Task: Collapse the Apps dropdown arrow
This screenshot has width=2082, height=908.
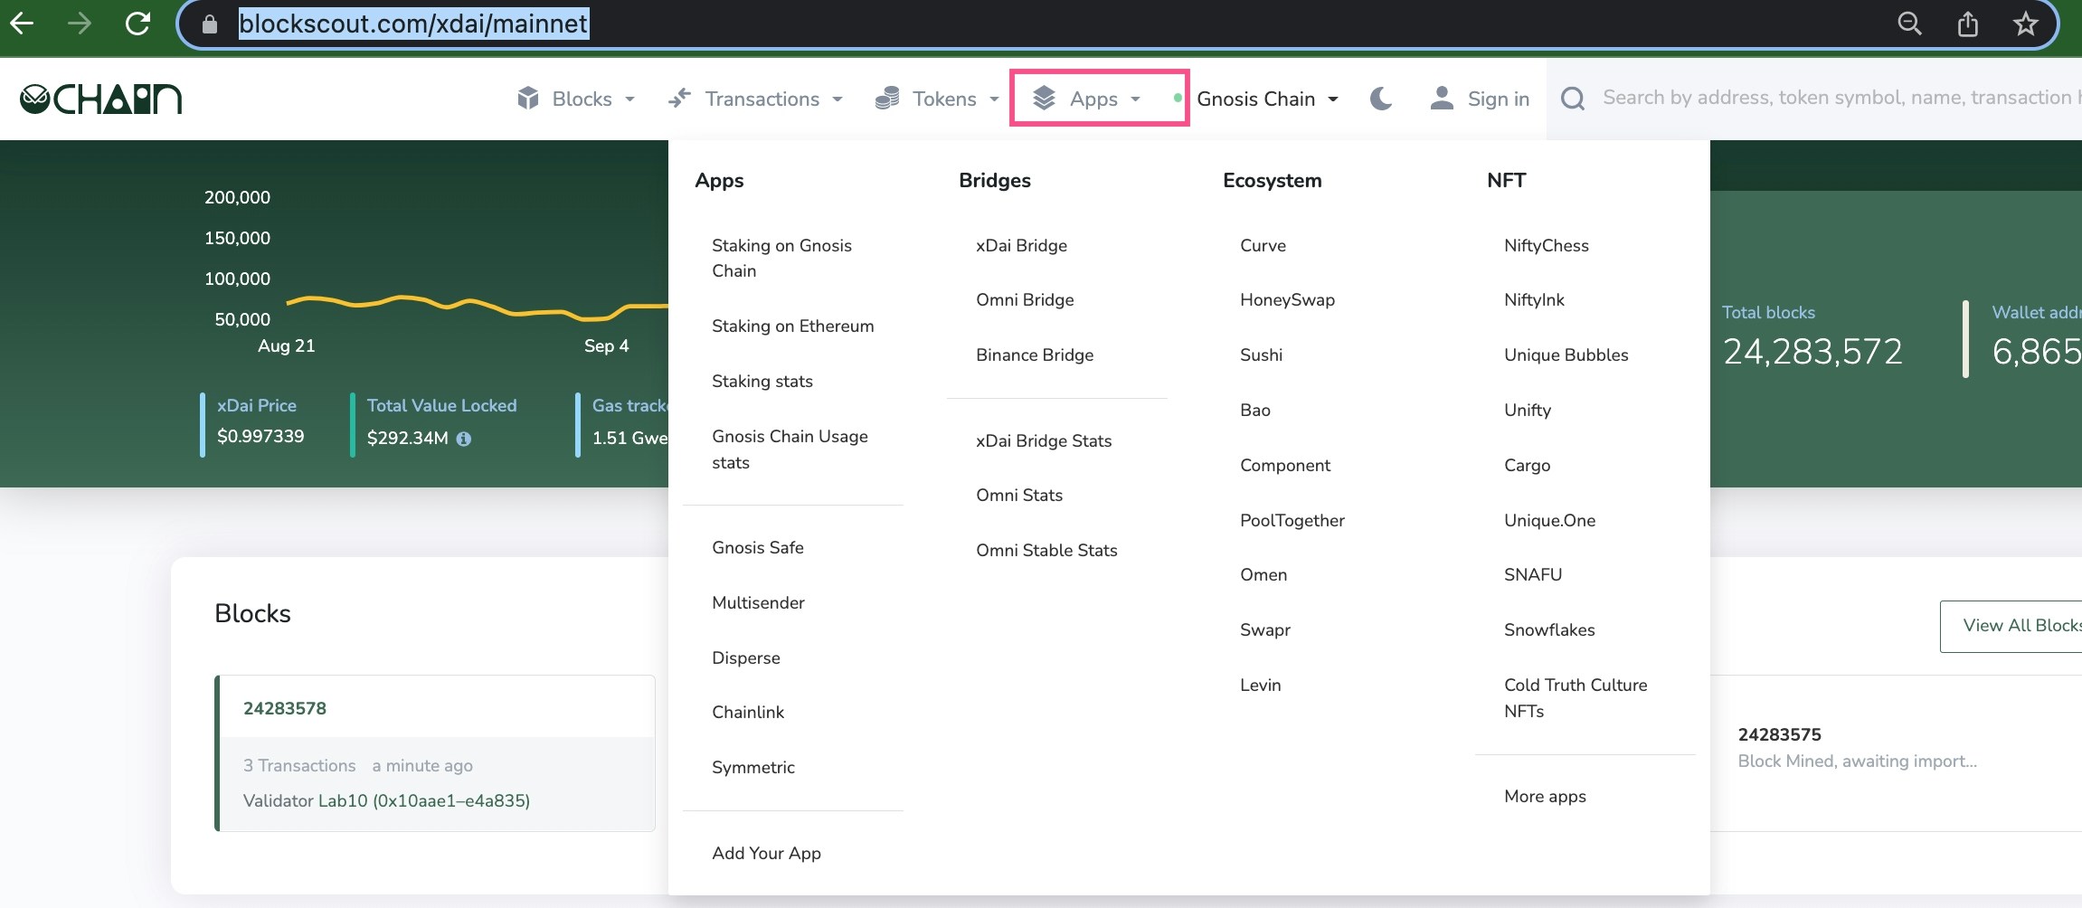Action: [x=1135, y=99]
